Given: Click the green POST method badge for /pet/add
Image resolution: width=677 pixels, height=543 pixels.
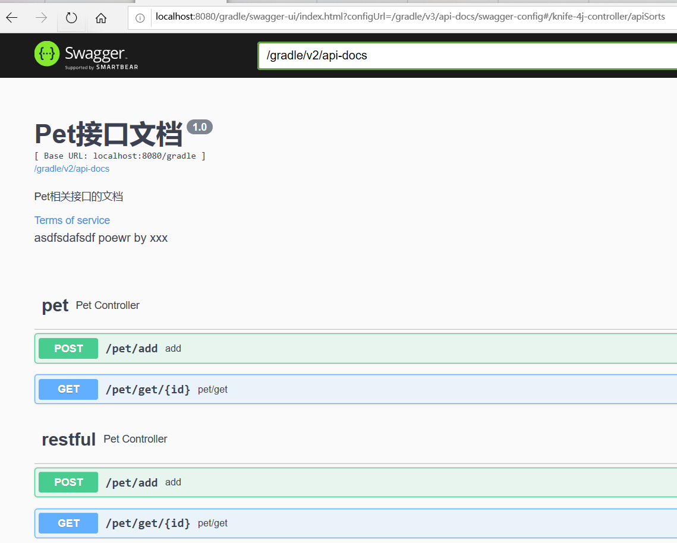Looking at the screenshot, I should (68, 348).
